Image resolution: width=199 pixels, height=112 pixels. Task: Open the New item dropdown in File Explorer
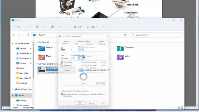tap(19, 27)
